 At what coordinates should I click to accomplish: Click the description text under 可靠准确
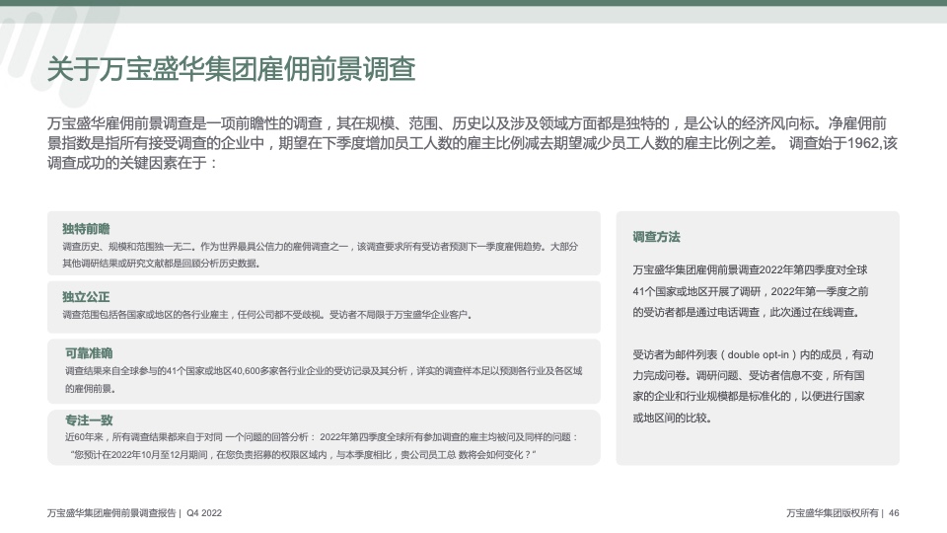(x=324, y=380)
